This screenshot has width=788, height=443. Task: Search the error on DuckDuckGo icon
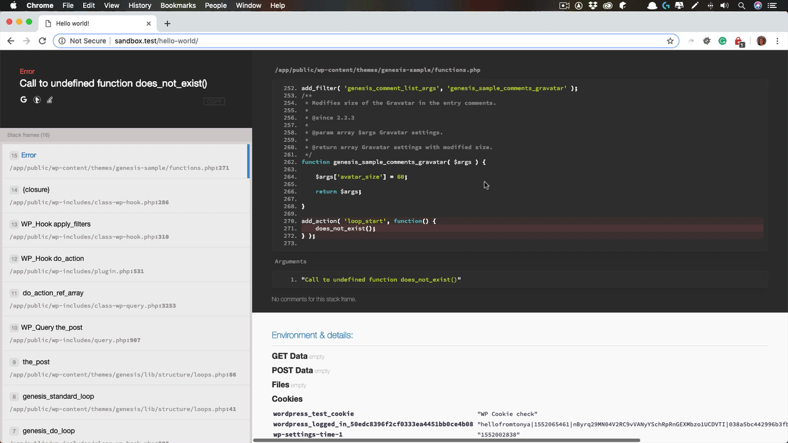[37, 100]
